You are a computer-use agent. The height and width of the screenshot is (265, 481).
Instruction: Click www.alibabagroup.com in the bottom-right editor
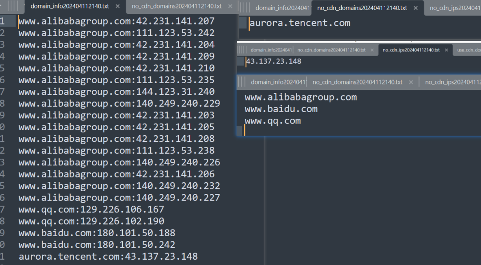point(301,97)
